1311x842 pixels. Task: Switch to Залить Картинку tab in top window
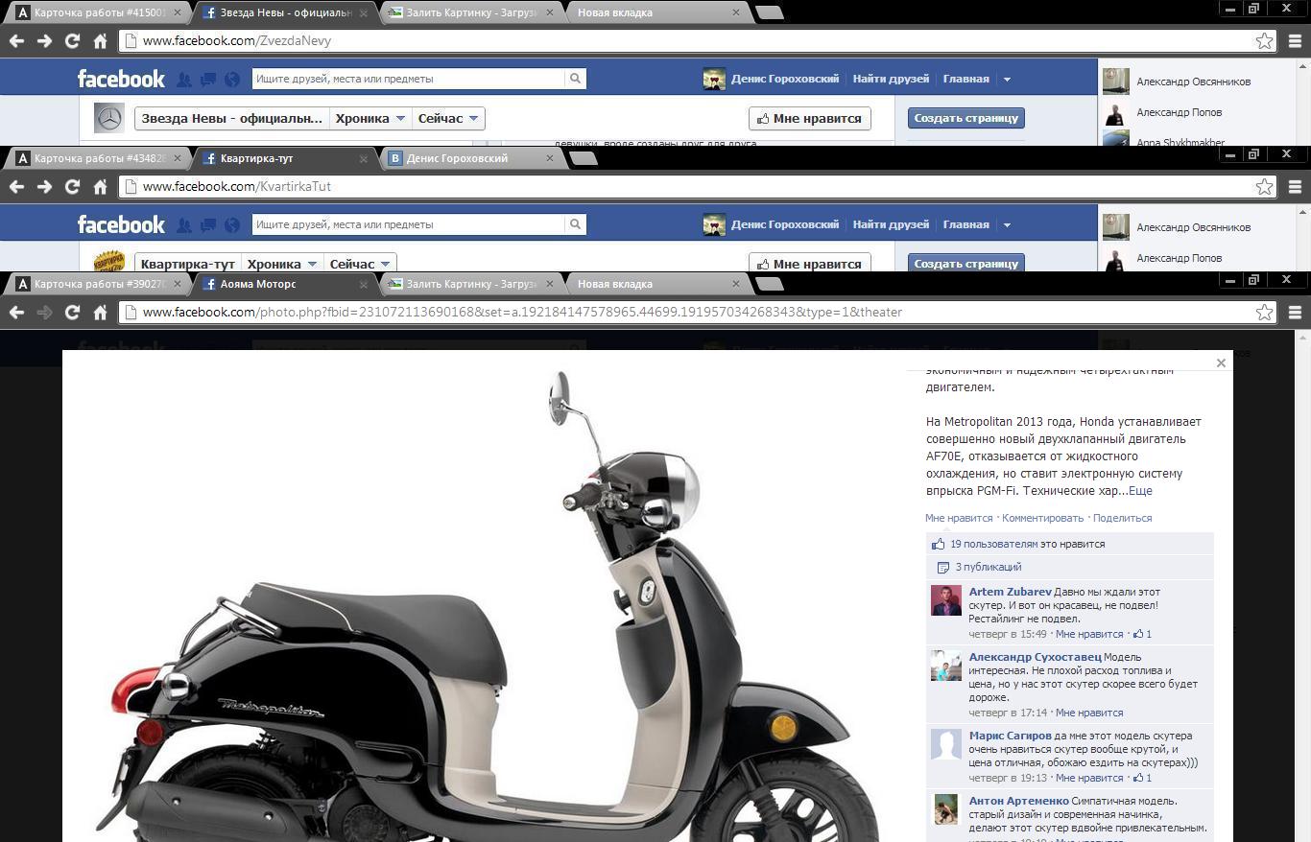point(470,12)
